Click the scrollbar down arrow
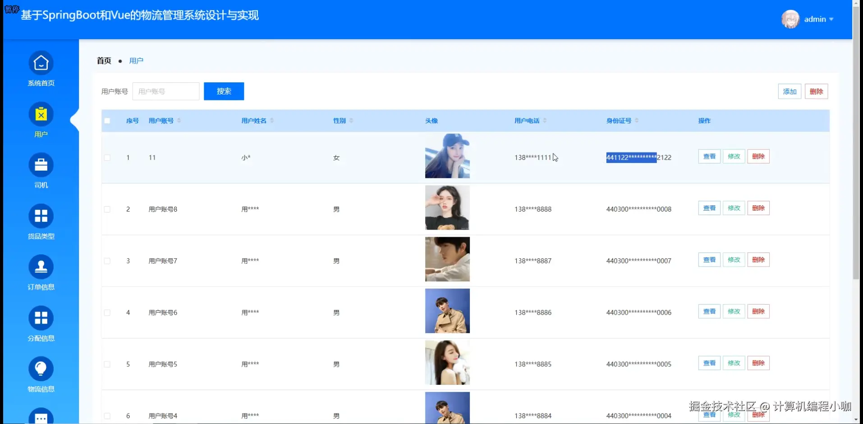This screenshot has width=863, height=424. click(x=856, y=420)
